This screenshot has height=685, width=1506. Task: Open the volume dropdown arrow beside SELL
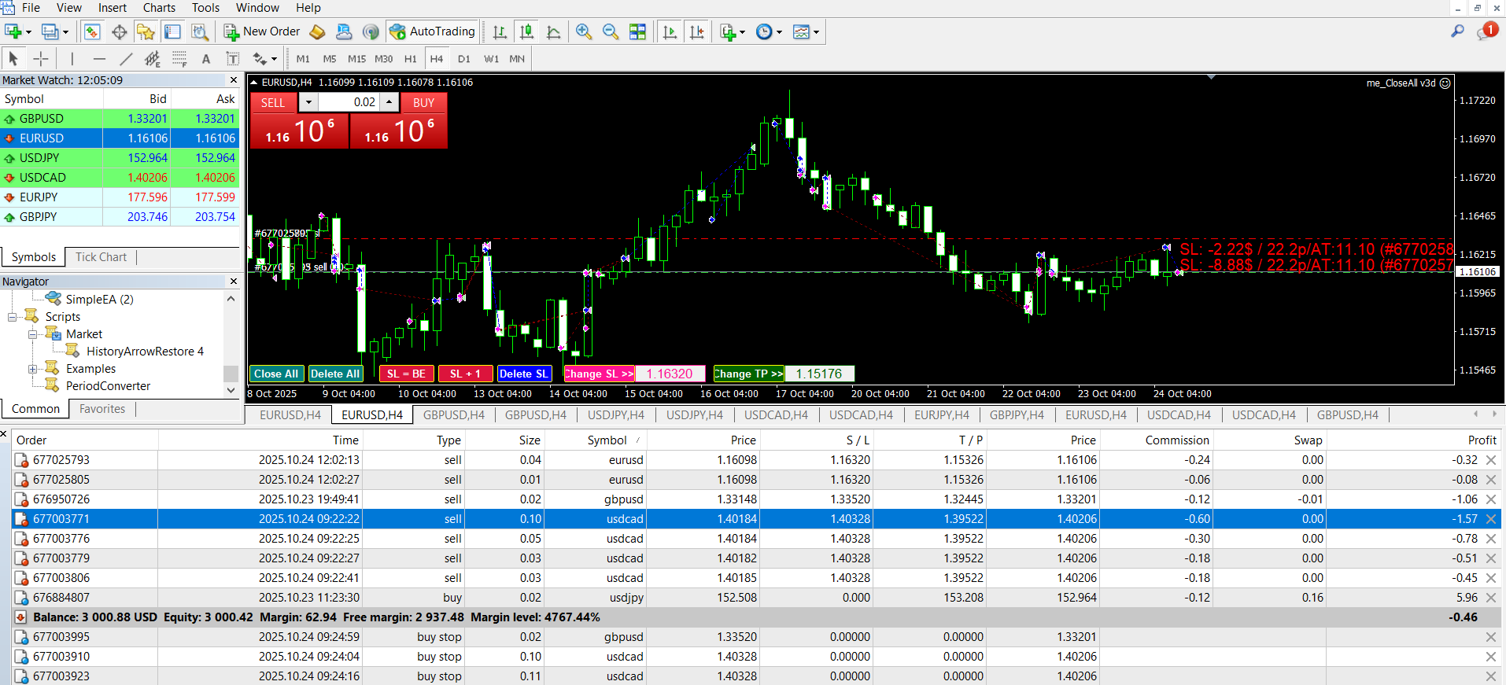click(308, 102)
